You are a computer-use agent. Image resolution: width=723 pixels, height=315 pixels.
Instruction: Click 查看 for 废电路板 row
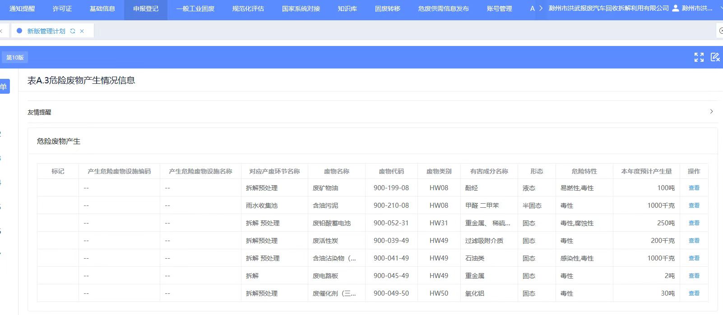coord(694,276)
